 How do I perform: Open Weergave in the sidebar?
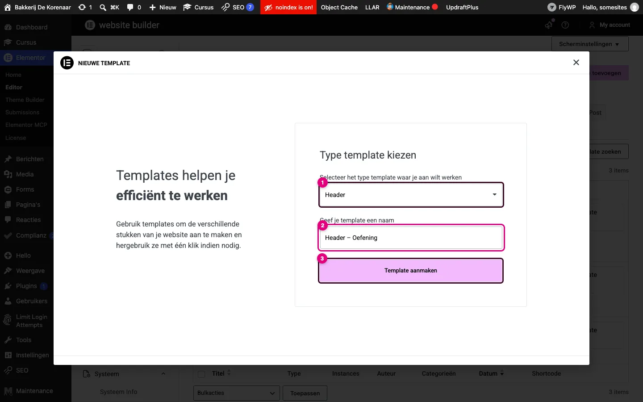point(30,271)
